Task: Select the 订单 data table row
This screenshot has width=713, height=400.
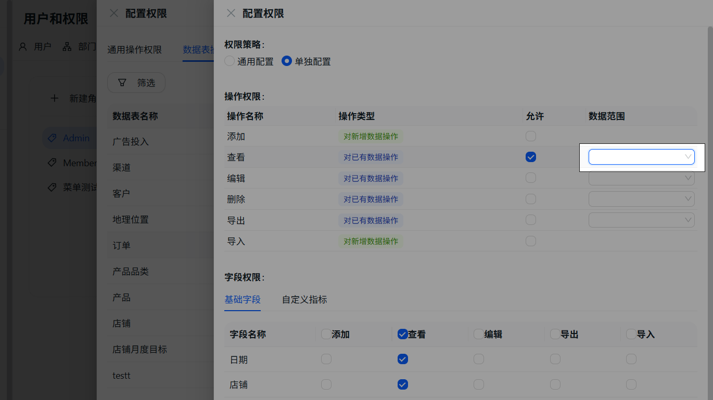Action: 160,245
